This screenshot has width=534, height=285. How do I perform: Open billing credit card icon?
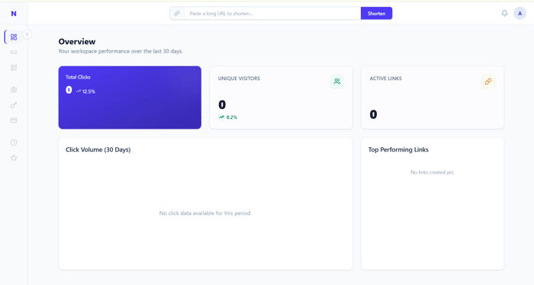click(14, 120)
